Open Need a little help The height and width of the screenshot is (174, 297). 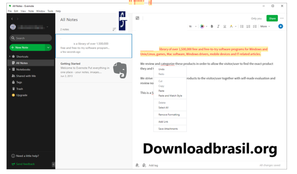coord(25,156)
